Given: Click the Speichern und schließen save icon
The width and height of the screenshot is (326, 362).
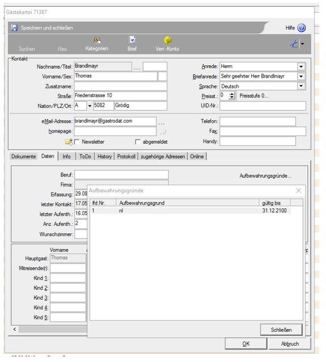Looking at the screenshot, I should coord(14,28).
